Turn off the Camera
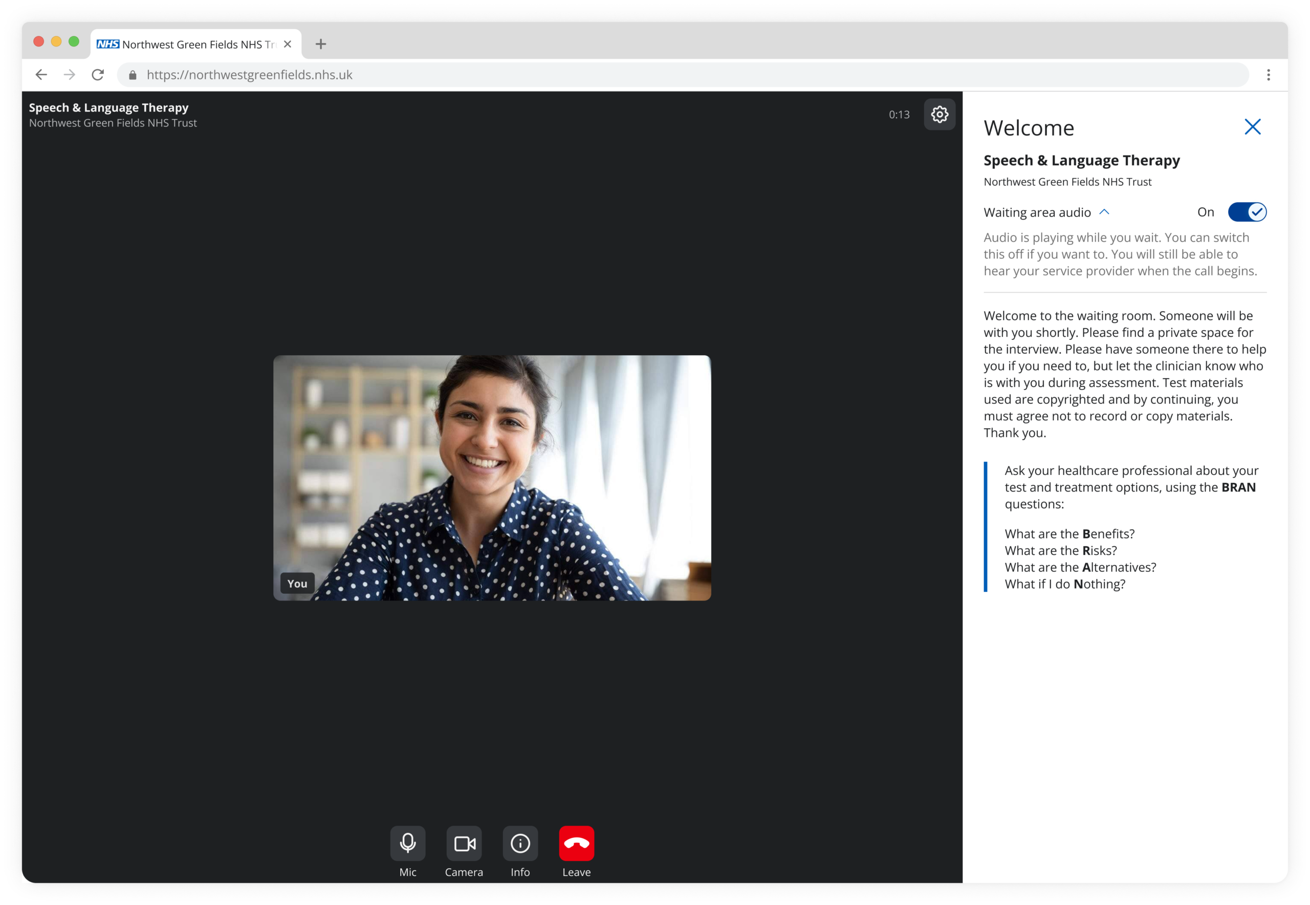The width and height of the screenshot is (1310, 905). tap(464, 843)
